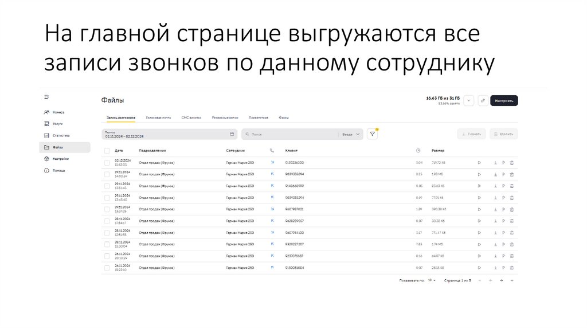Download the recording for client 9628289057

click(x=495, y=221)
